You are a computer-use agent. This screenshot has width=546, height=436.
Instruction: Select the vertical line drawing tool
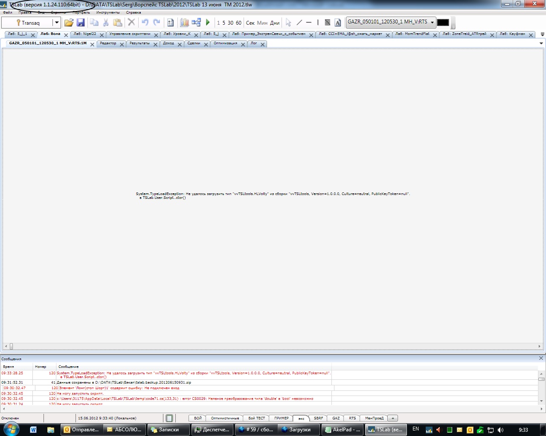click(318, 23)
